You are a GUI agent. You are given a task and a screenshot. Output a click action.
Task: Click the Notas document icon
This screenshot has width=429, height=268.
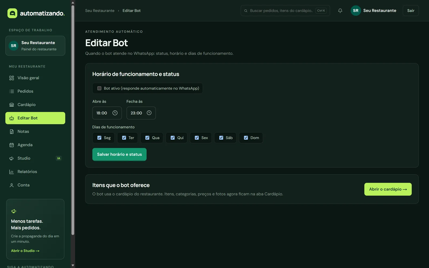12,132
